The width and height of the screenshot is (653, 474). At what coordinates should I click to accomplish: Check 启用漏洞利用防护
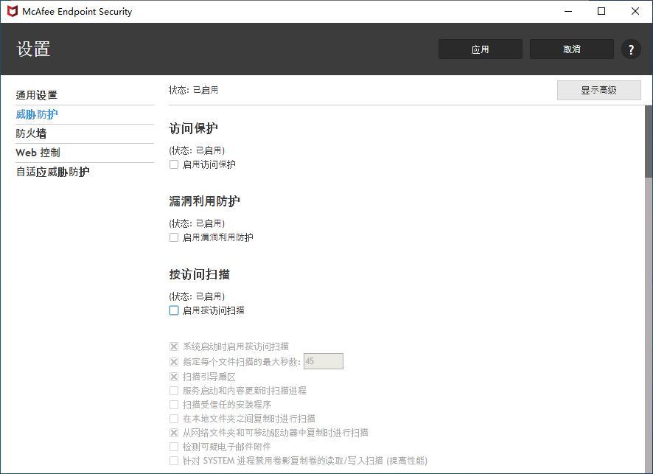(x=173, y=237)
